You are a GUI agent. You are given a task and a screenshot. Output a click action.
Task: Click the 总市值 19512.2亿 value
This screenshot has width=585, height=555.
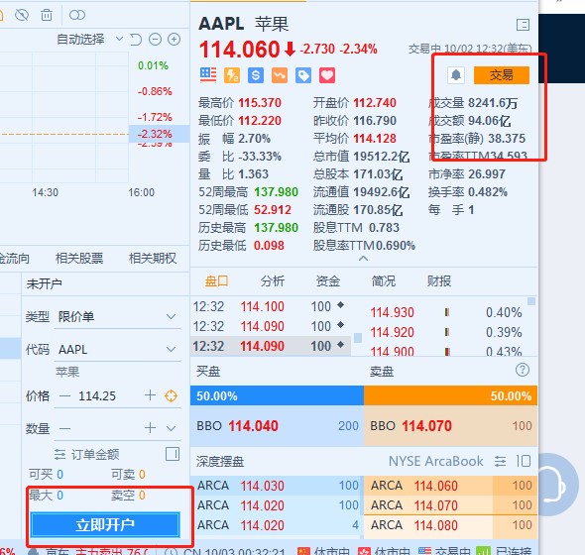[382, 157]
